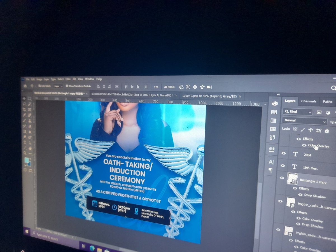This screenshot has height=252, width=336.
Task: Select the Eraser tool
Action: click(30, 127)
